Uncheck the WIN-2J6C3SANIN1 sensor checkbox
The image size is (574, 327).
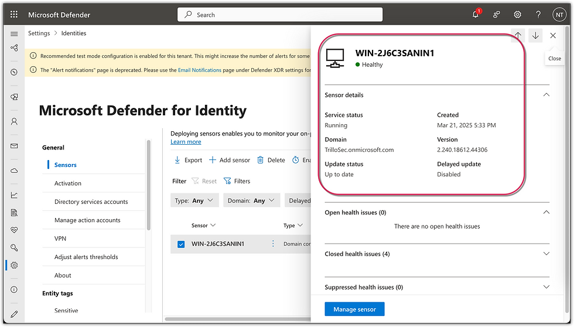[181, 244]
